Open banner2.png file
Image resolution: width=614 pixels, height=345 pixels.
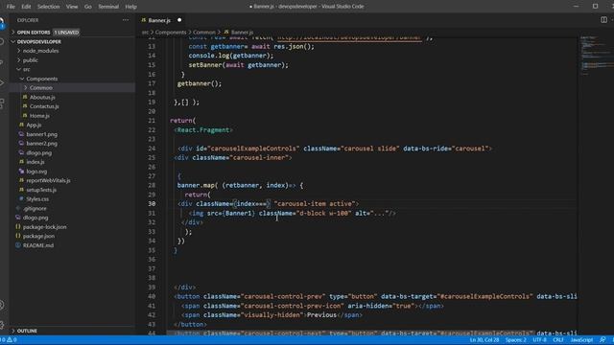coord(42,144)
